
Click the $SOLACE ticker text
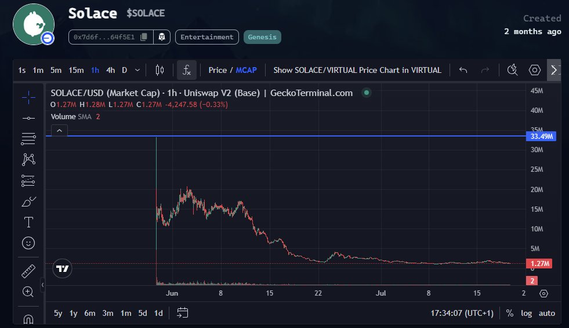[x=146, y=13]
